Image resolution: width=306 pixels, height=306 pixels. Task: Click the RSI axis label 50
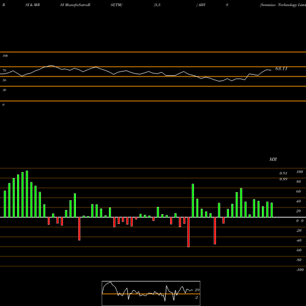[x=4, y=80]
